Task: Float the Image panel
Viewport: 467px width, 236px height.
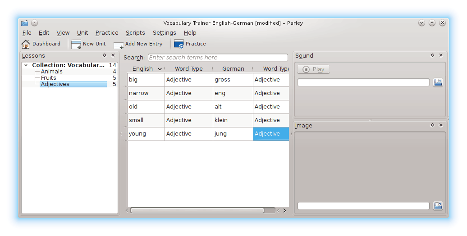Action: pos(432,125)
